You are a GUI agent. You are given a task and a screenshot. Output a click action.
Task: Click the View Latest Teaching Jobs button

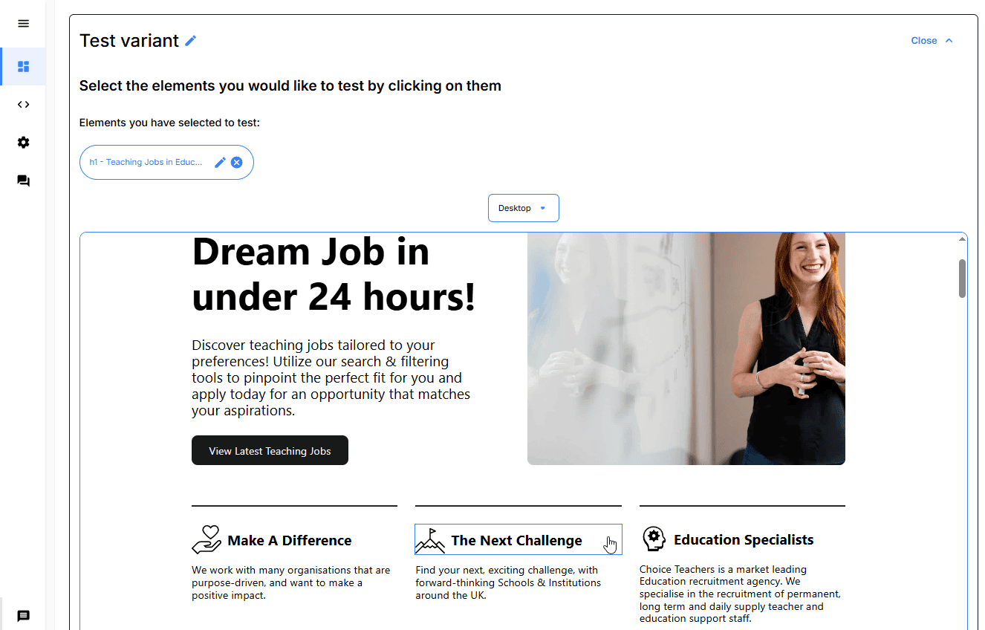270,451
